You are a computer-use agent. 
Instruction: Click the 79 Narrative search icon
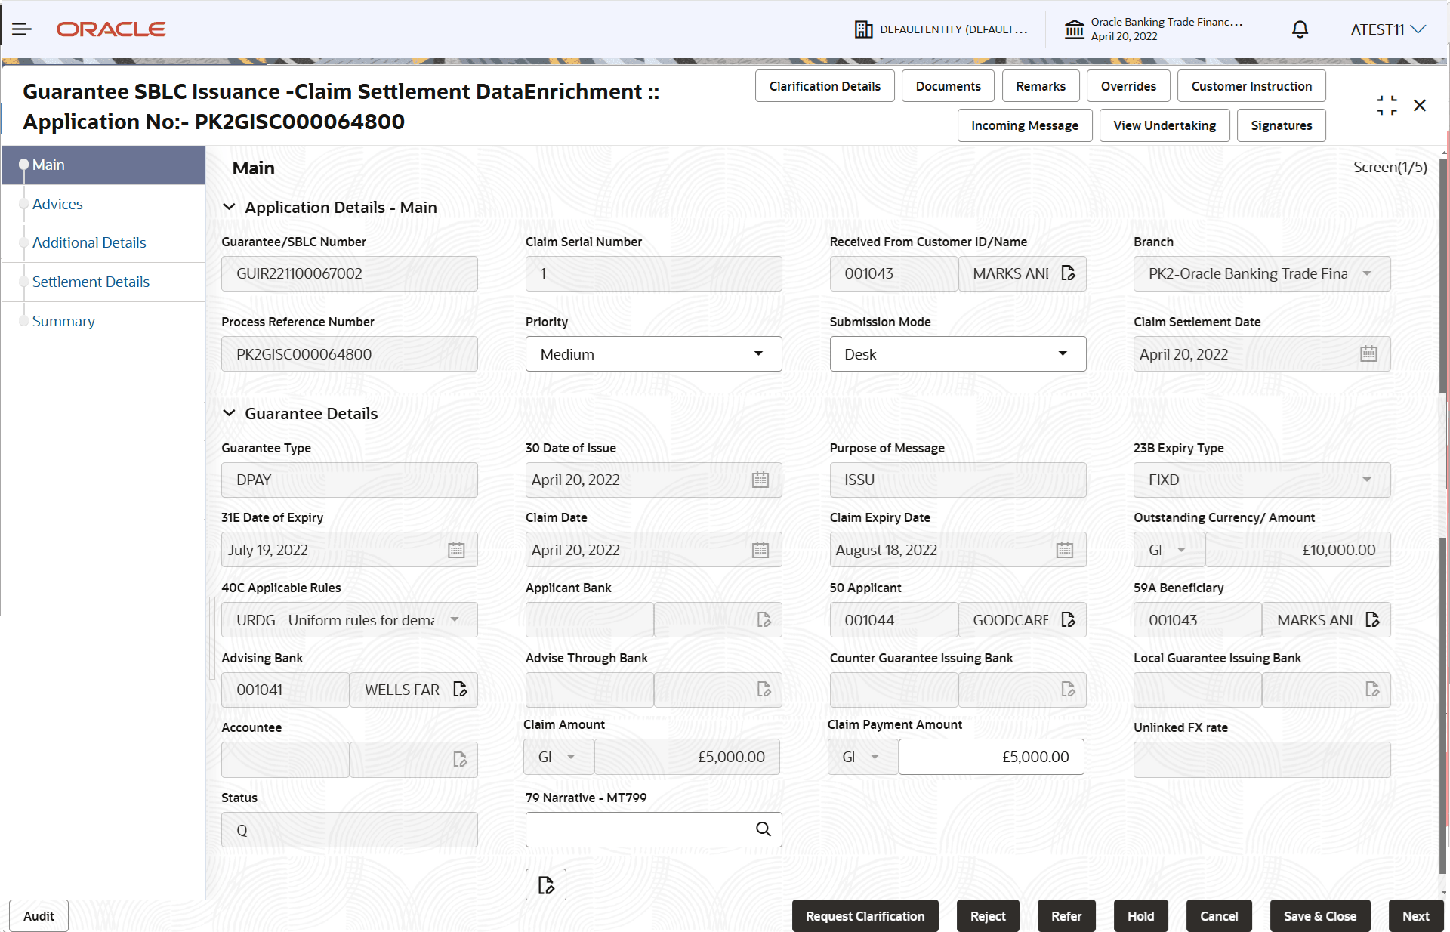[x=763, y=829]
